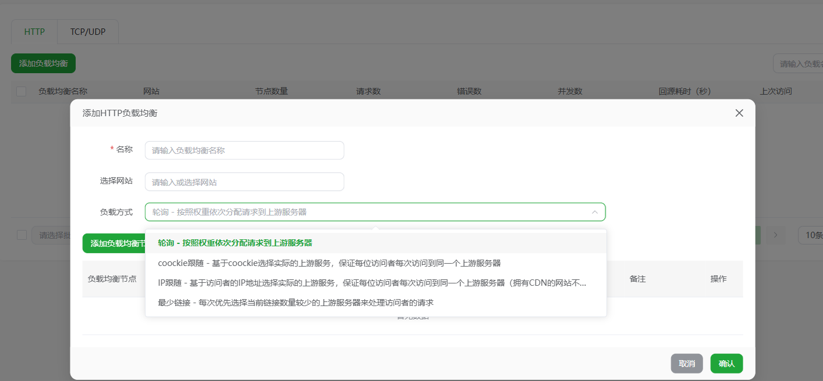
Task: Click the 取消 cancel button
Action: (686, 363)
